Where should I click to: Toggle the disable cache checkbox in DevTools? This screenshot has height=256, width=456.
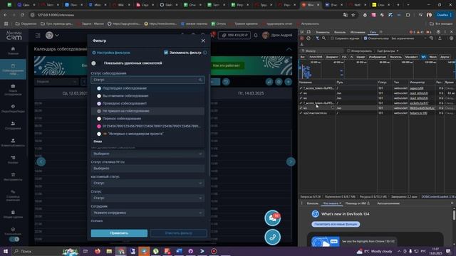tap(366, 38)
